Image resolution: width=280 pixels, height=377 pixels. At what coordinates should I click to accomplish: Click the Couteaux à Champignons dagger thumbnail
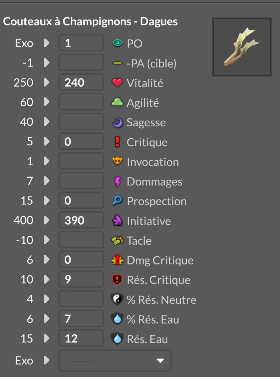pyautogui.click(x=242, y=47)
